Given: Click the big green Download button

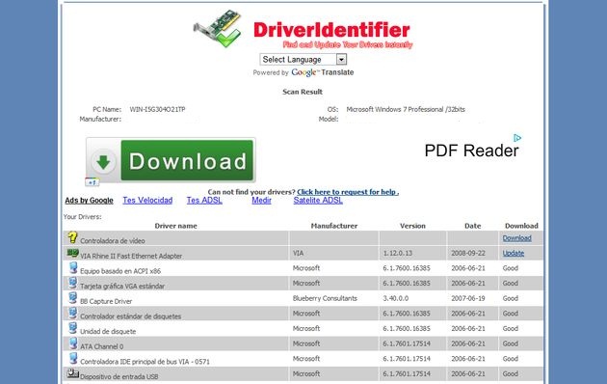Looking at the screenshot, I should 187,160.
